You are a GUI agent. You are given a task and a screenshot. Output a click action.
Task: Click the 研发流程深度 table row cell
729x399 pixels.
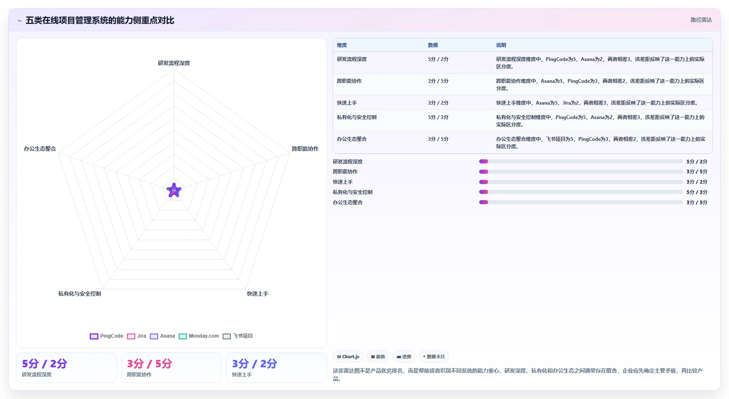point(352,59)
